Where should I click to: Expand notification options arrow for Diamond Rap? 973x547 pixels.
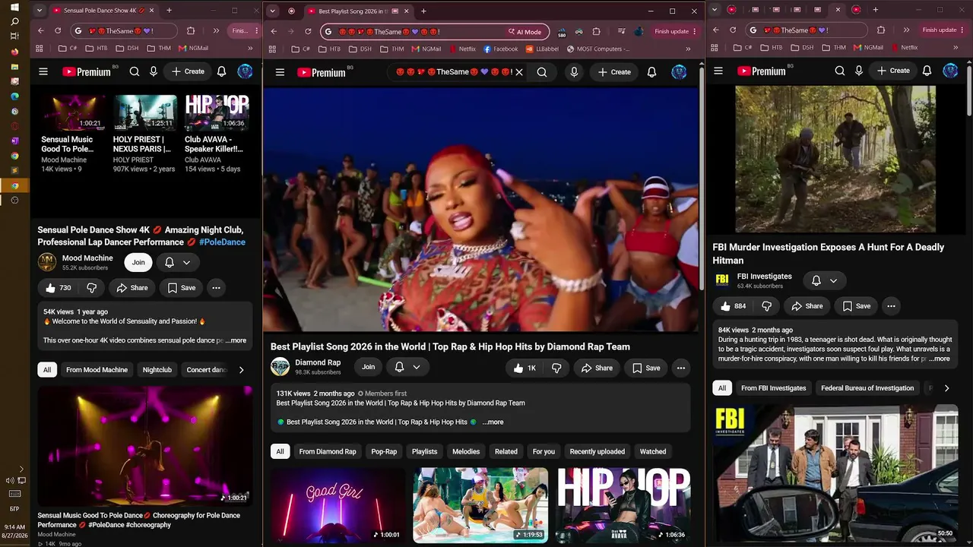pos(417,367)
